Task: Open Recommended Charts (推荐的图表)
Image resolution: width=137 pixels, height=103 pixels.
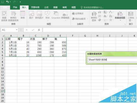Action: (94, 16)
